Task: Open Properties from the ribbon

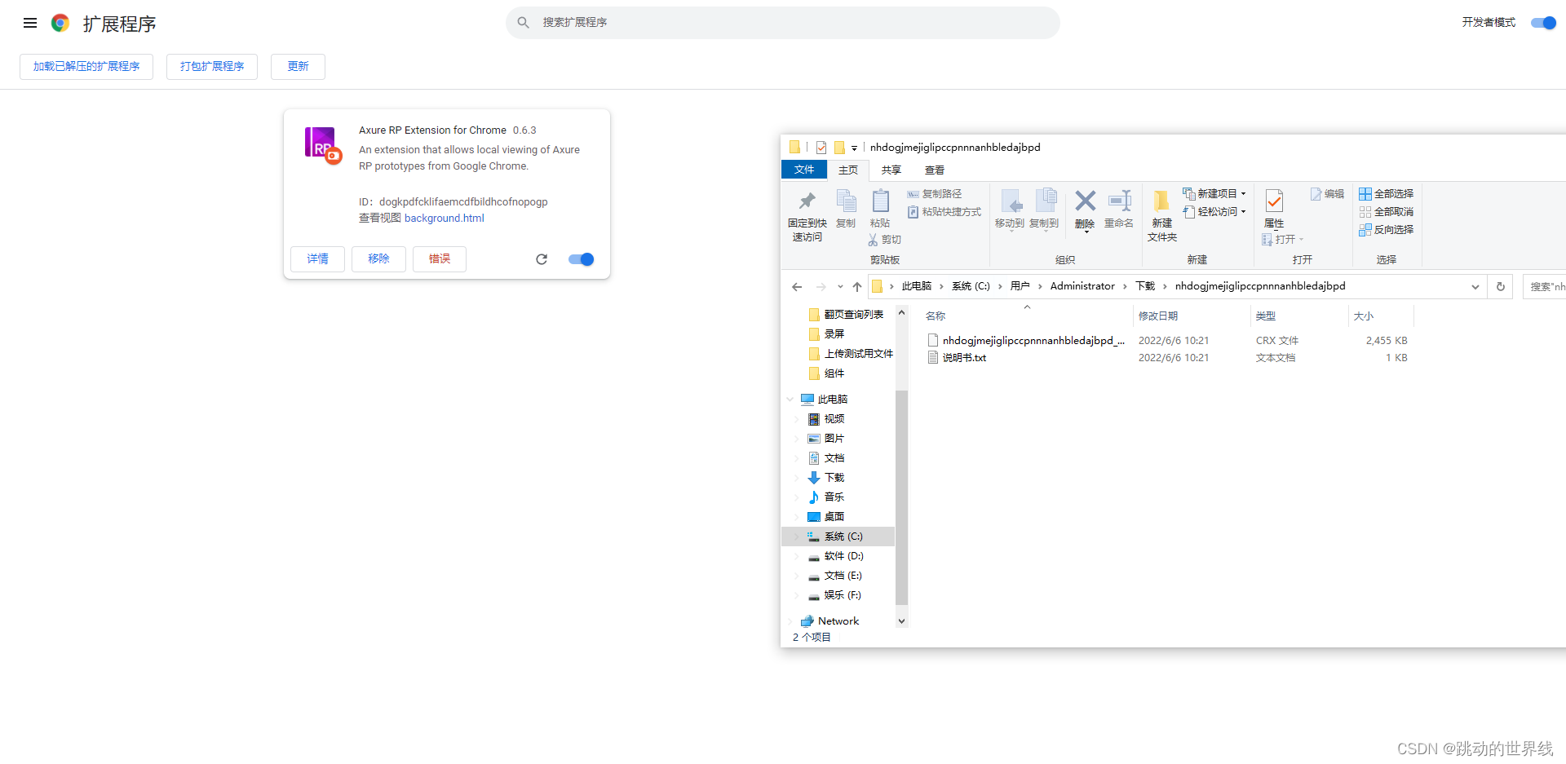Action: tap(1274, 209)
